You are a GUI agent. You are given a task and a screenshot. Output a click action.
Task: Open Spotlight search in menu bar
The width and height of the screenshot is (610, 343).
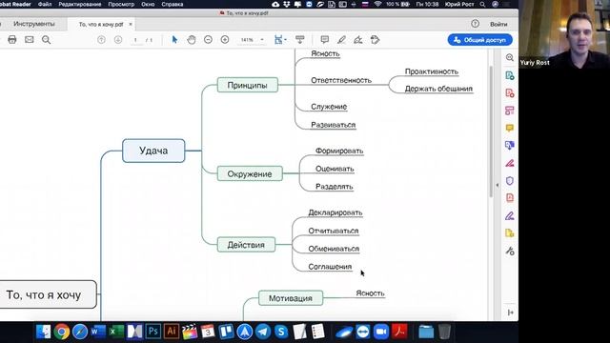point(482,4)
